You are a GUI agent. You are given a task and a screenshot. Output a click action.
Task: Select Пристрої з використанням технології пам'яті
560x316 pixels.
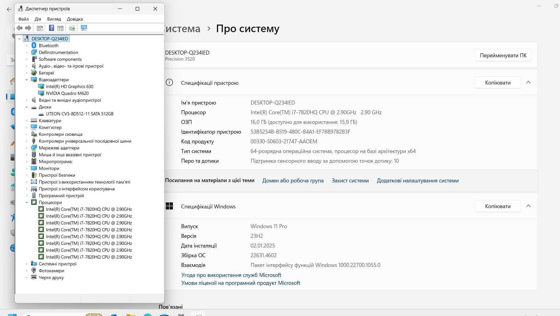point(84,182)
